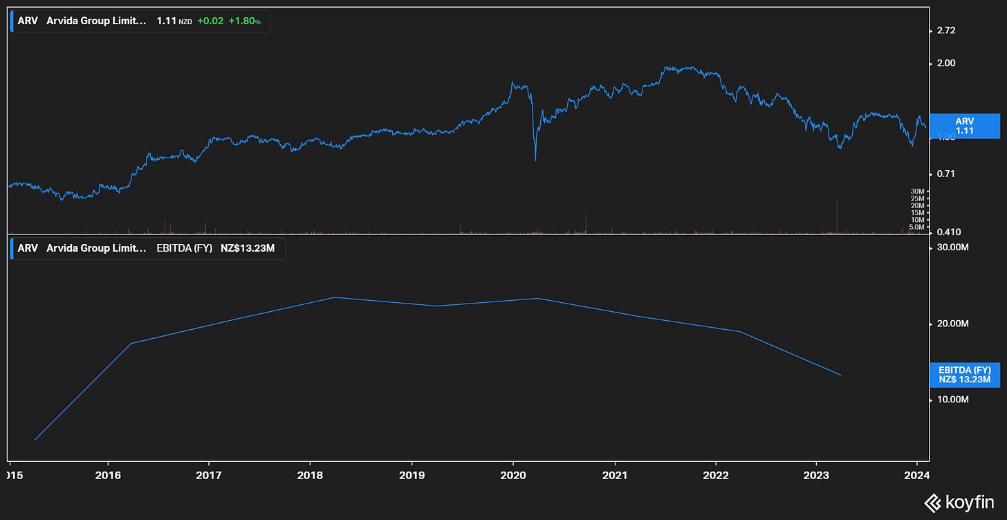
Task: Click the 10.00M EBITDA axis label
Action: [x=953, y=400]
